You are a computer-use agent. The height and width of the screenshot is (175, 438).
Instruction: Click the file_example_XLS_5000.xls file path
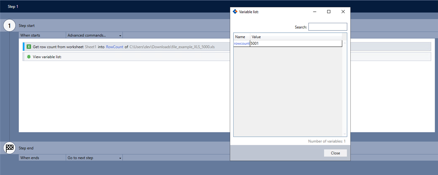click(x=172, y=47)
